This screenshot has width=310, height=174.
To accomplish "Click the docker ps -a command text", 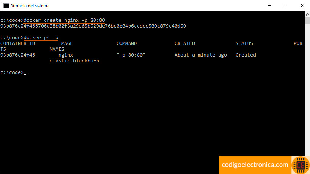I will click(41, 38).
